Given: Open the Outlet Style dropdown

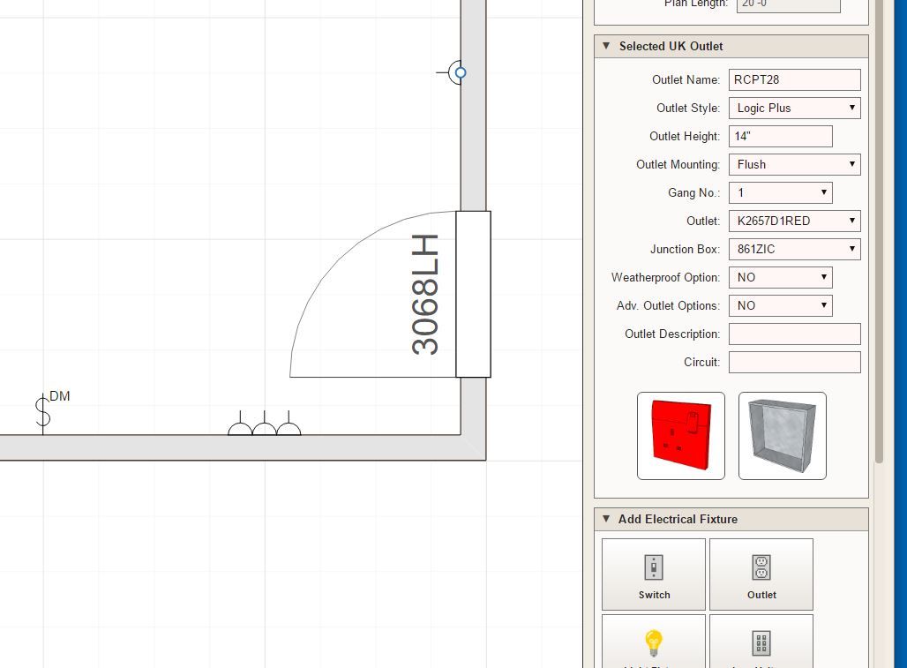Looking at the screenshot, I should point(795,109).
